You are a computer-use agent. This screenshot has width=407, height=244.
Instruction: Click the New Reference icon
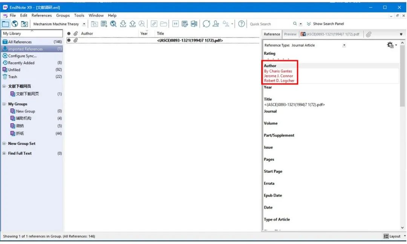103,24
